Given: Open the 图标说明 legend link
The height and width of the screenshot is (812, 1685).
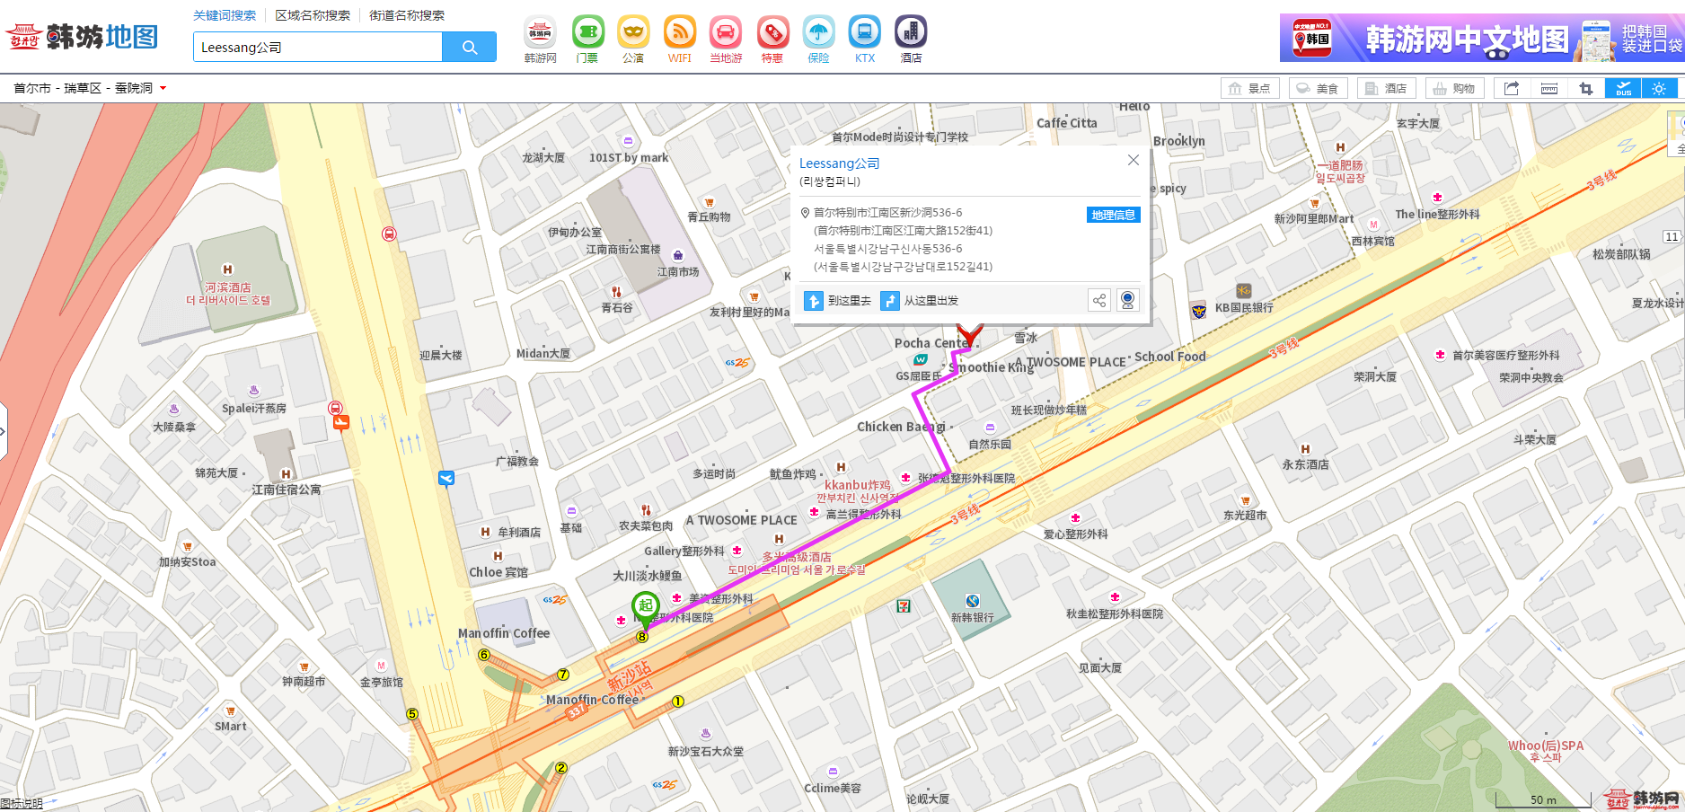Looking at the screenshot, I should coord(22,803).
